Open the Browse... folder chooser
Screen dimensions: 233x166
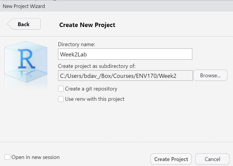(210, 76)
